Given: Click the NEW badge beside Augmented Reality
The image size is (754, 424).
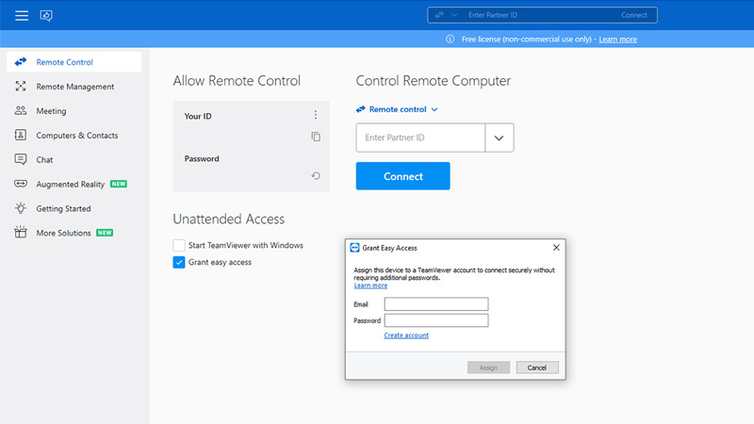Looking at the screenshot, I should point(119,184).
